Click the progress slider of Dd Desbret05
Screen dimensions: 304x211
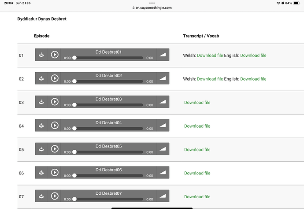108,152
